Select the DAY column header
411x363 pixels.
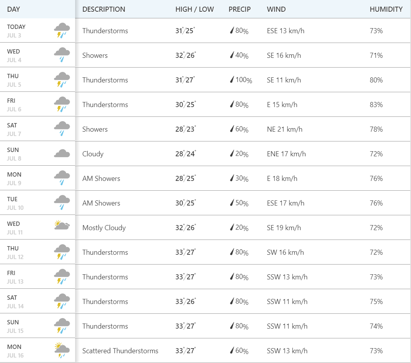[13, 9]
